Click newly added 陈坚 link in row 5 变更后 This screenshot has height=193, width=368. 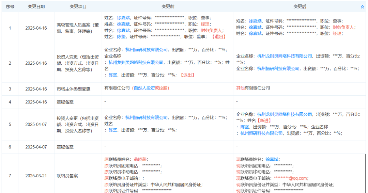pyautogui.click(x=245, y=127)
